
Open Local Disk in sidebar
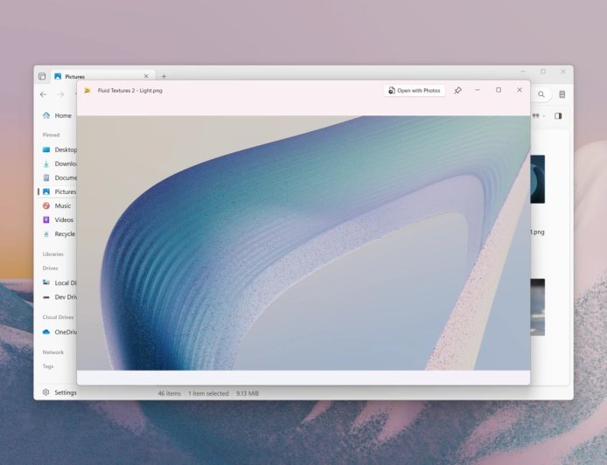tap(58, 283)
